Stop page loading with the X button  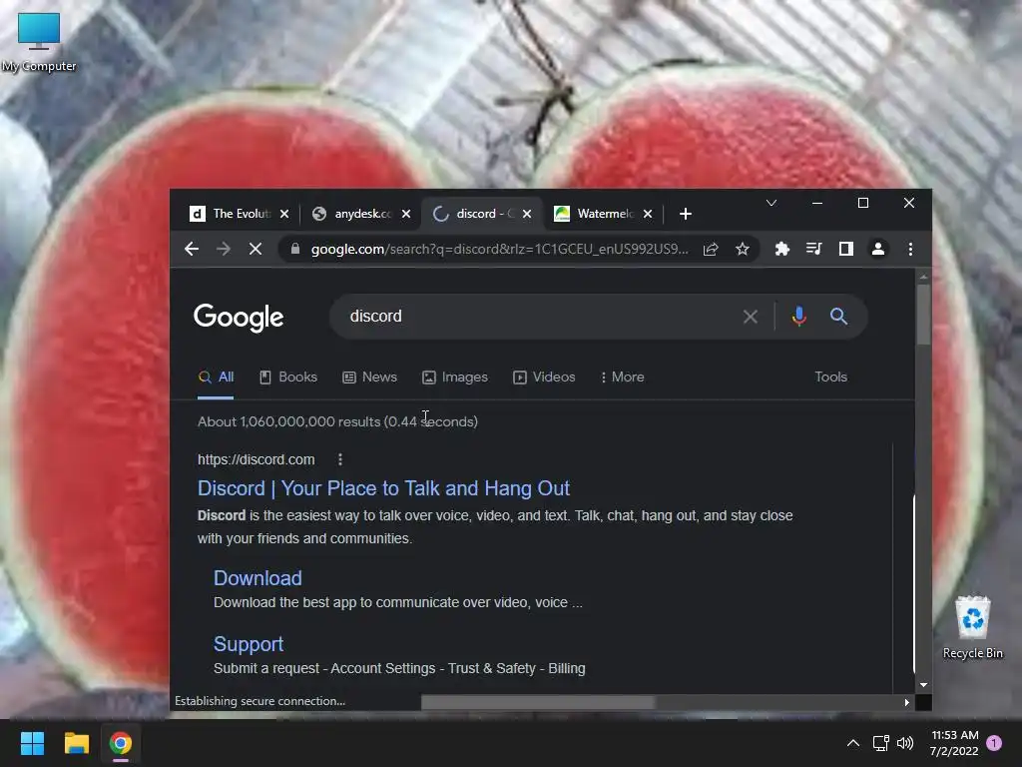pyautogui.click(x=255, y=249)
